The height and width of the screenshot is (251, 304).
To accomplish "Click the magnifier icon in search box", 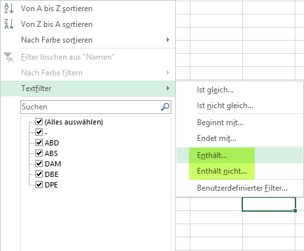I will [x=165, y=107].
